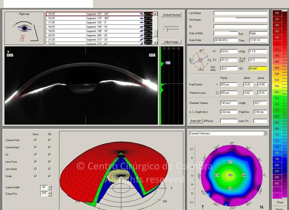Select segment row 20/25 (206° - 26°)
The height and width of the screenshot is (210, 289).
pos(99,35)
